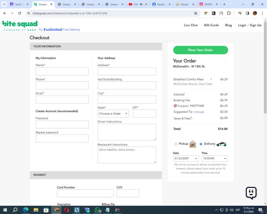Click Sign Up in the header

point(256,25)
